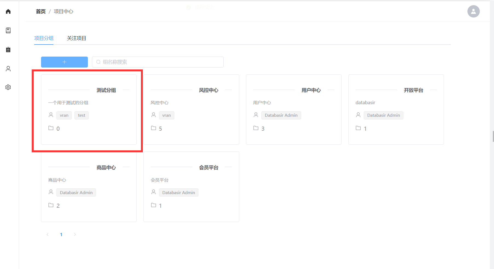Switch to the 项目分组 tab
494x269 pixels.
[x=44, y=38]
